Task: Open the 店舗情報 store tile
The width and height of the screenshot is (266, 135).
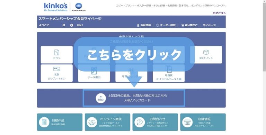Action: pos(203,122)
